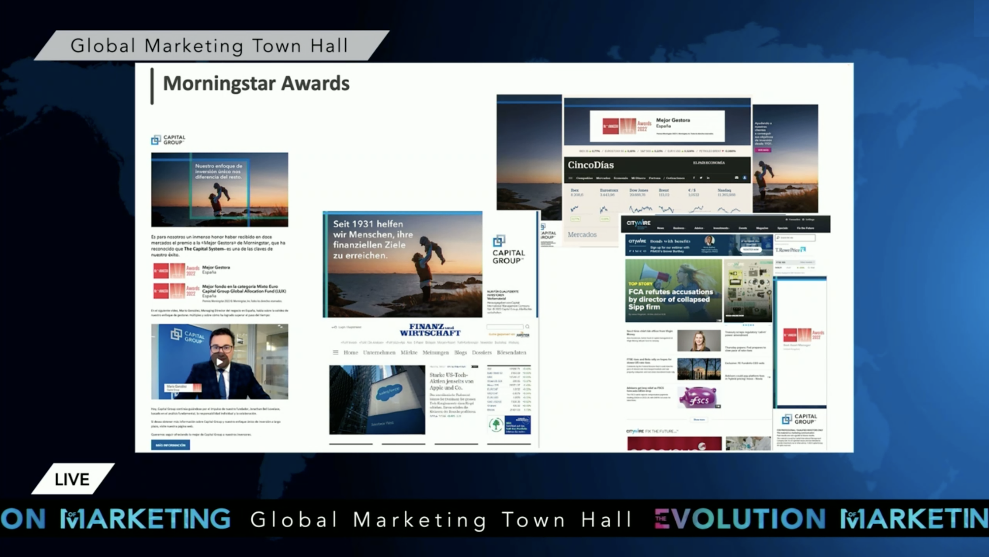The width and height of the screenshot is (989, 557).
Task: Open Magazine in Citywire navigation
Action: tap(762, 228)
